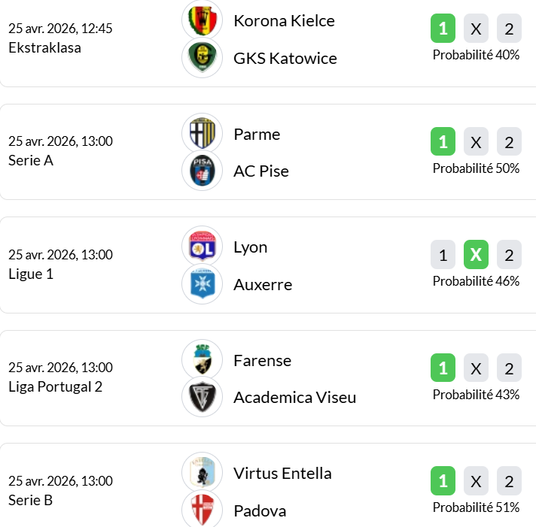
Task: Open the Parme team crest
Action: pos(202,134)
